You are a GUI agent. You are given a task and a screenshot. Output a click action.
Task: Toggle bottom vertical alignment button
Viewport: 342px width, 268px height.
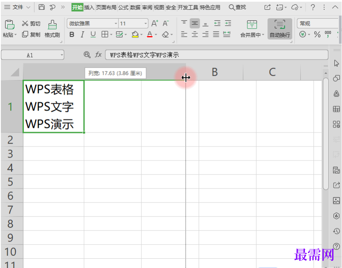(x=205, y=24)
